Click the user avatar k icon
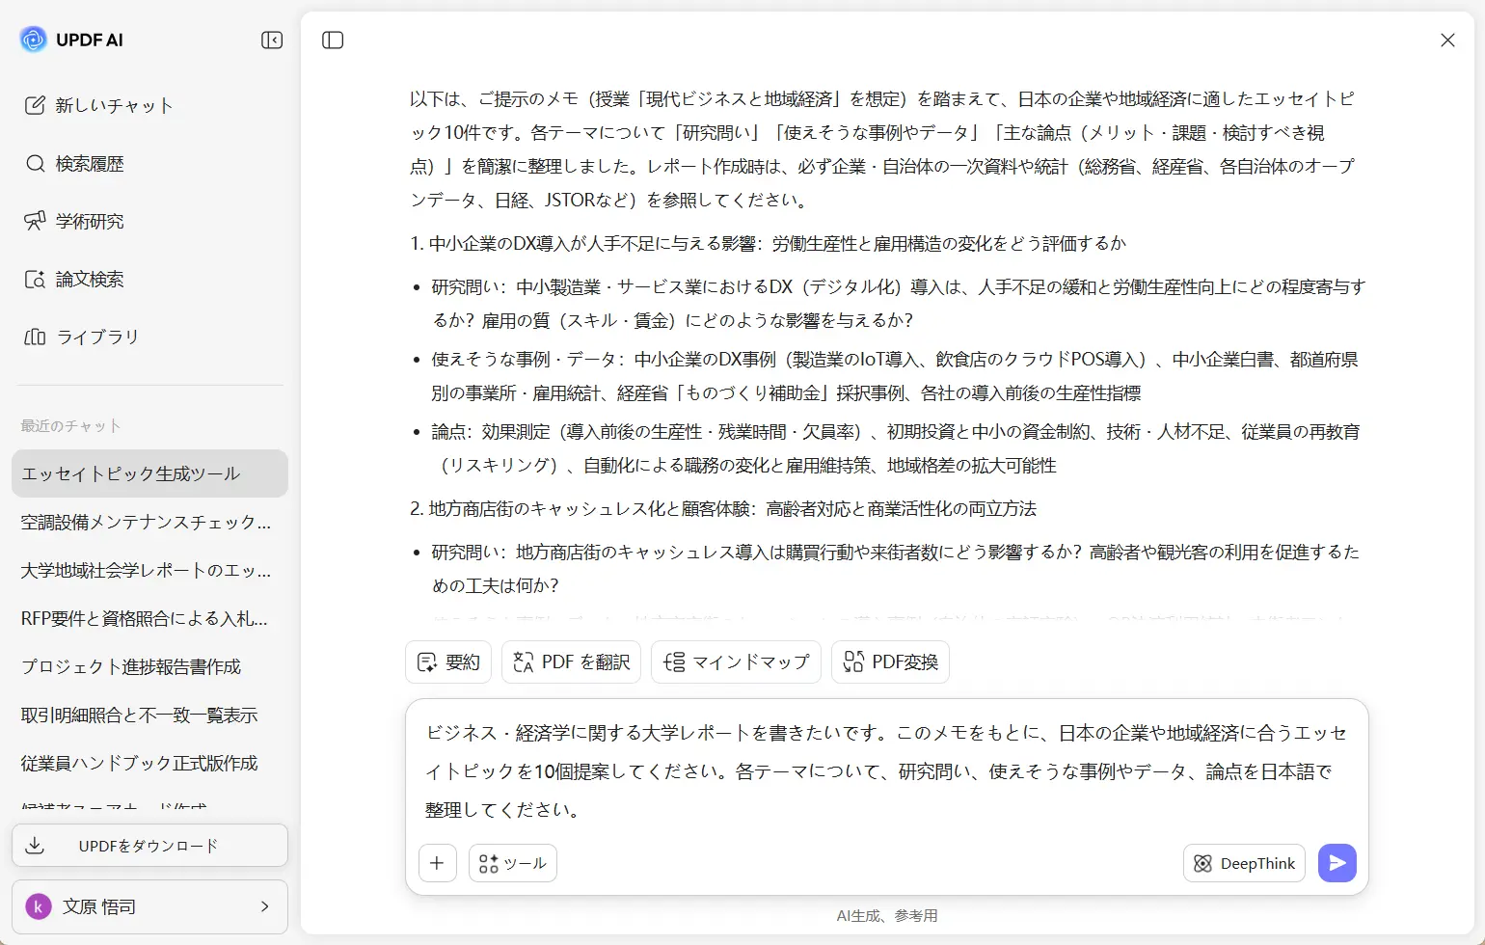Screen dimensions: 1485x945 click(x=38, y=906)
